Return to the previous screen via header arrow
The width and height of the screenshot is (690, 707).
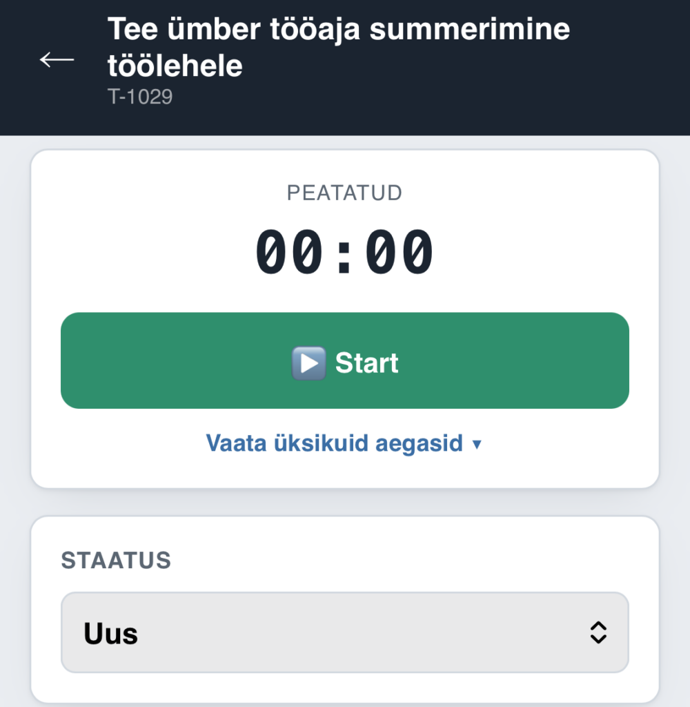pos(57,59)
